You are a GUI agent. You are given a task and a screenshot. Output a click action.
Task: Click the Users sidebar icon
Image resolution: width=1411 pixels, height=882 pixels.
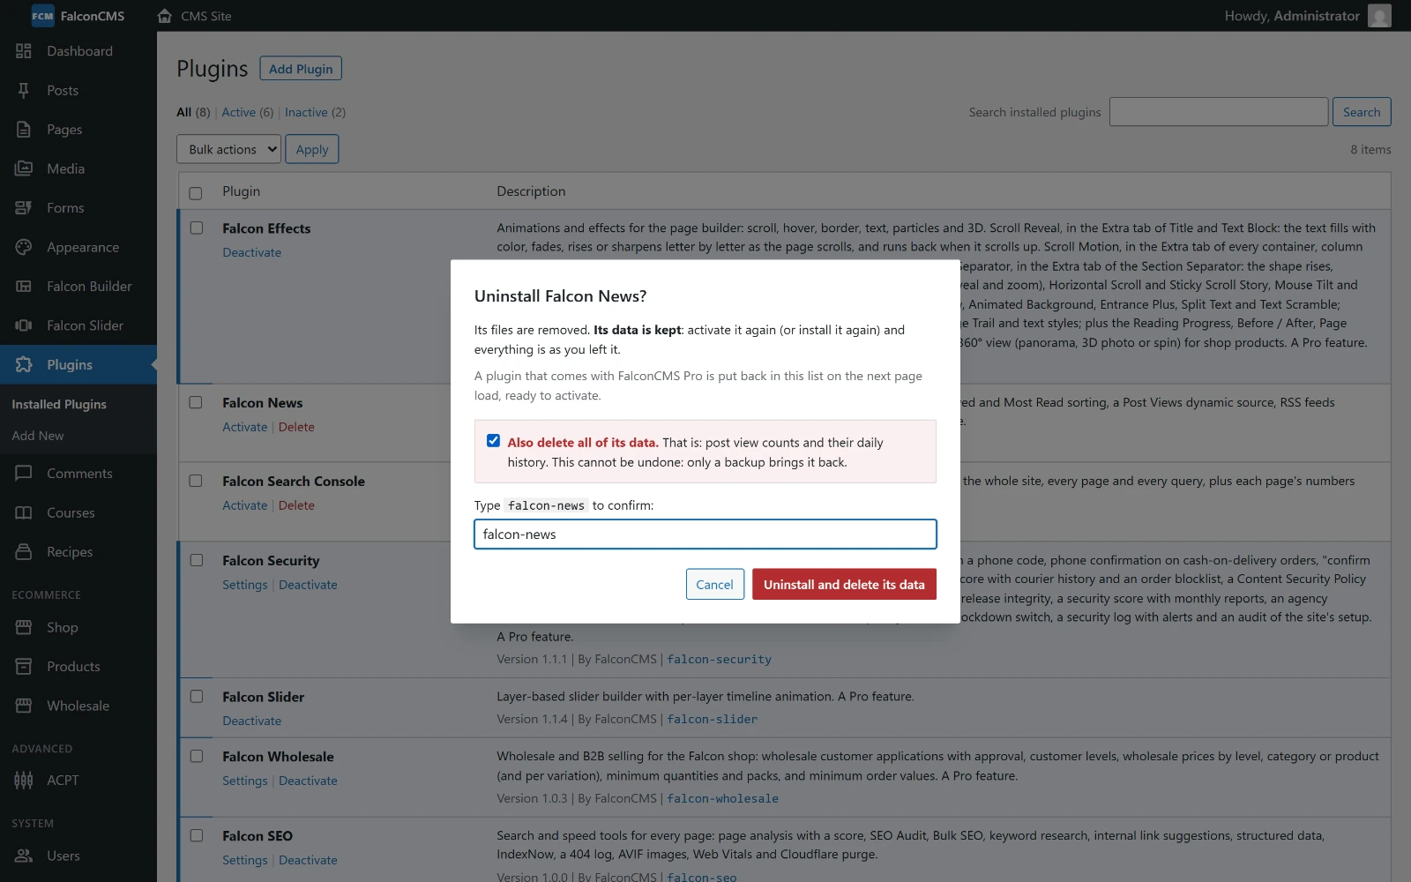click(x=24, y=856)
